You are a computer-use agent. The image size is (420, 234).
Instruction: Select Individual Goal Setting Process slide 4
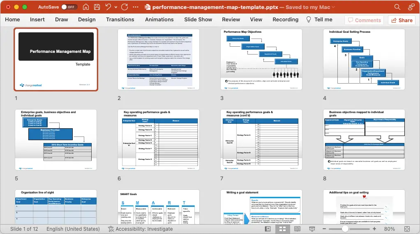pyautogui.click(x=364, y=59)
